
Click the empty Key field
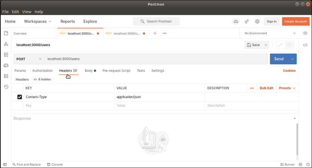click(x=69, y=105)
